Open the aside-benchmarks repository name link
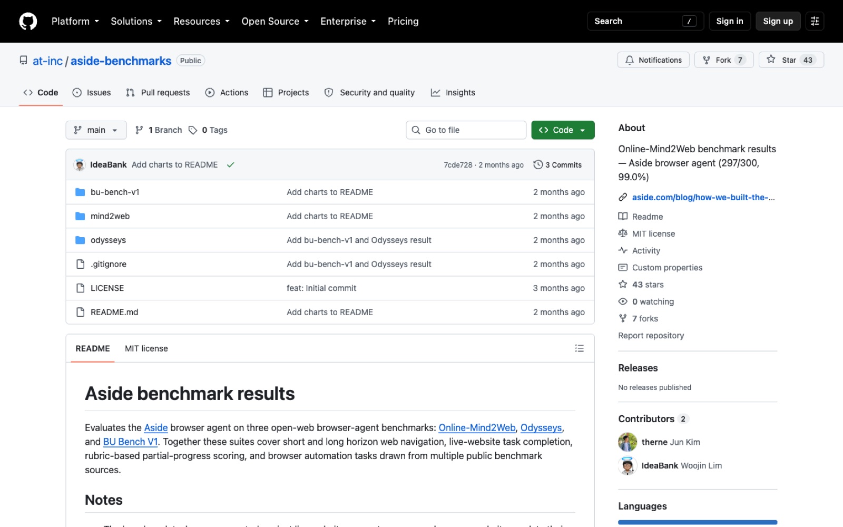843x527 pixels. coord(121,61)
